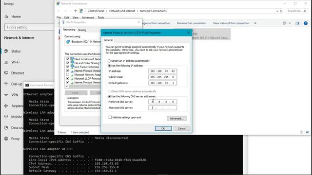The height and width of the screenshot is (175, 312).
Task: Open the File menu
Action: pos(58,17)
